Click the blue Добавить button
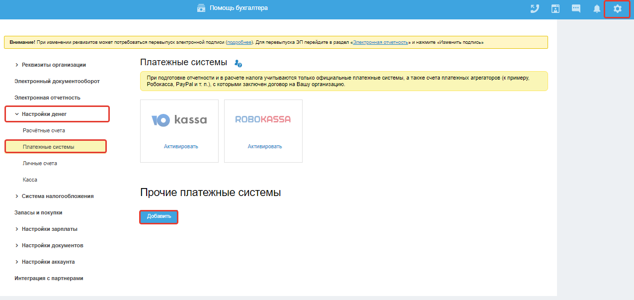Image resolution: width=634 pixels, height=300 pixels. tap(159, 216)
